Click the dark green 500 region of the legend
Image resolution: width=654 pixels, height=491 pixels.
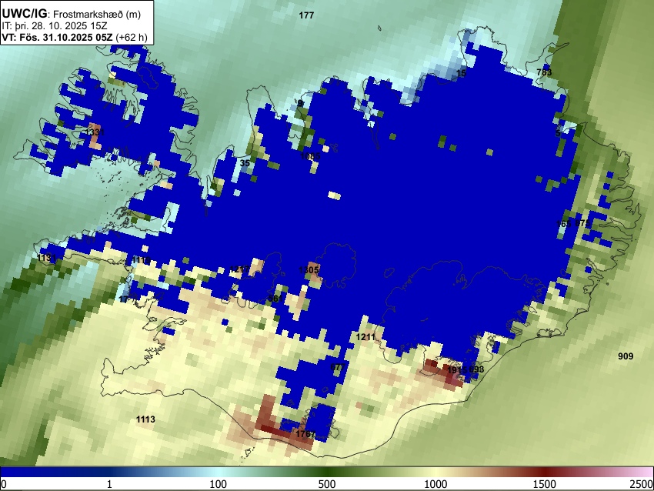(x=326, y=472)
